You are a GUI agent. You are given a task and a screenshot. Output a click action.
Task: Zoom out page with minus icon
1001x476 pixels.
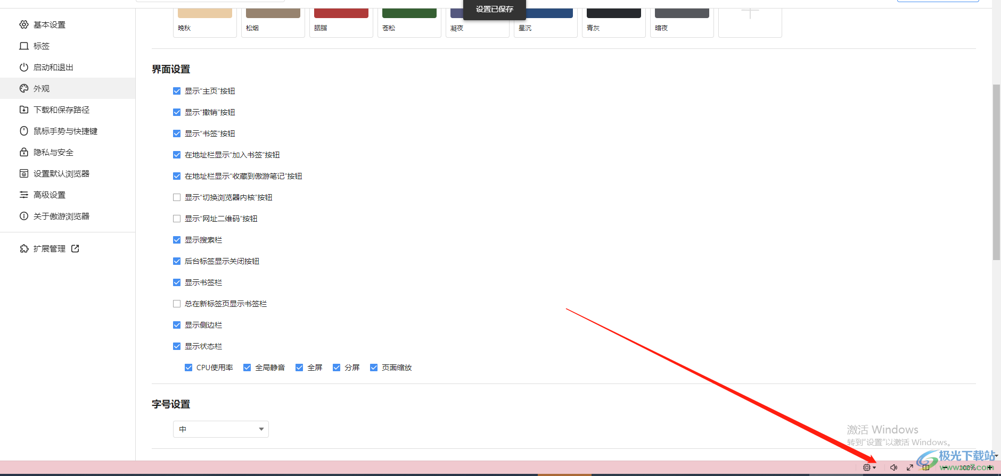pos(945,467)
